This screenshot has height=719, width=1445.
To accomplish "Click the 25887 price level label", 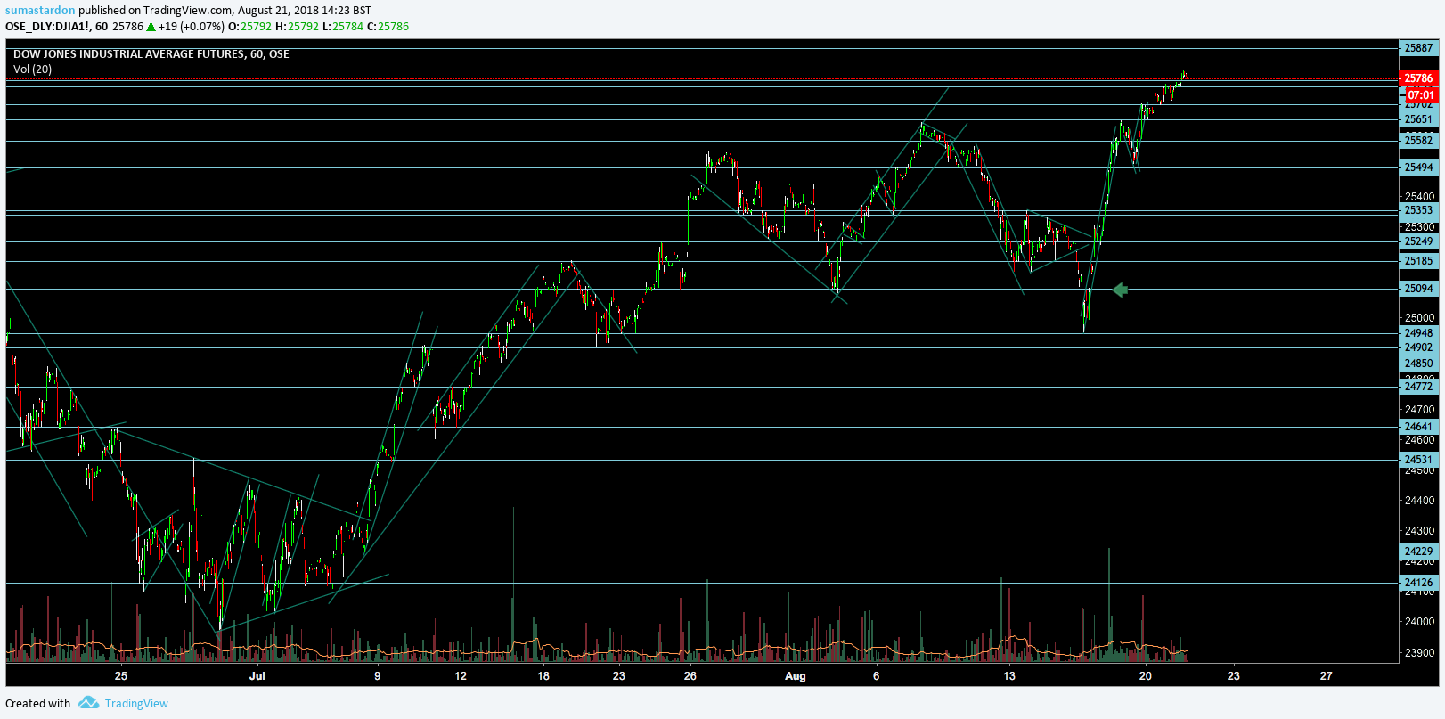I will (x=1418, y=48).
